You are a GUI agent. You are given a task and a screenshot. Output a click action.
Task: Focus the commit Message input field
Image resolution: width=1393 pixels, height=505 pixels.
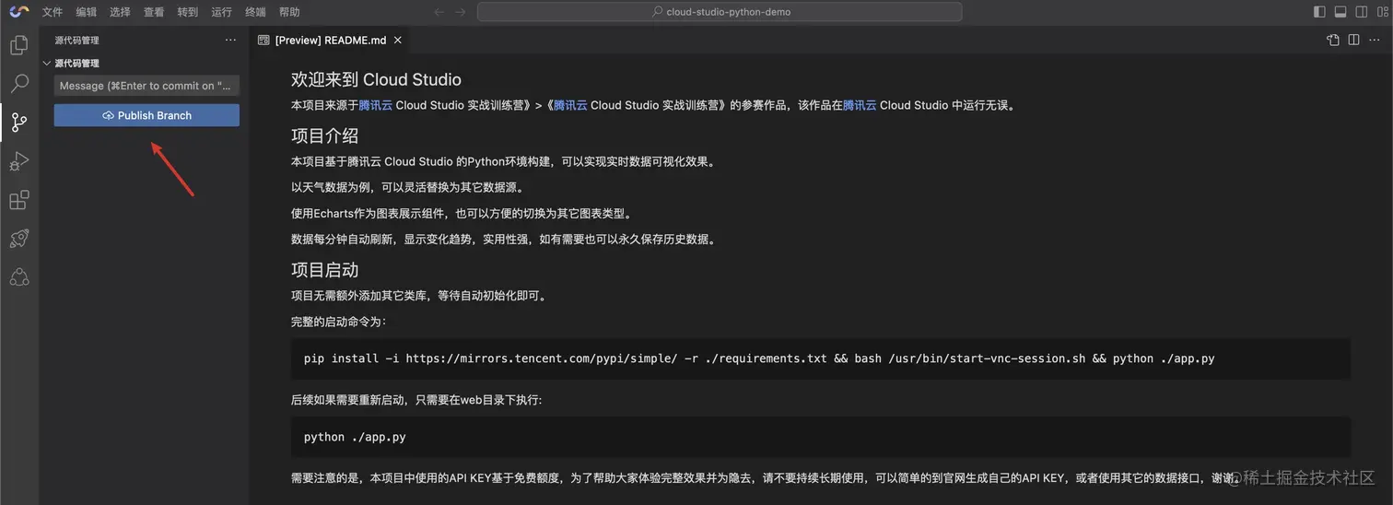tap(146, 86)
